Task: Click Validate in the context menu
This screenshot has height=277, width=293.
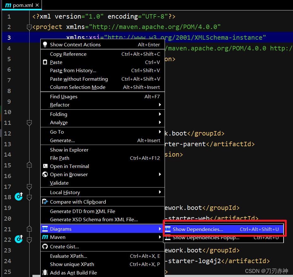Action: point(59,183)
